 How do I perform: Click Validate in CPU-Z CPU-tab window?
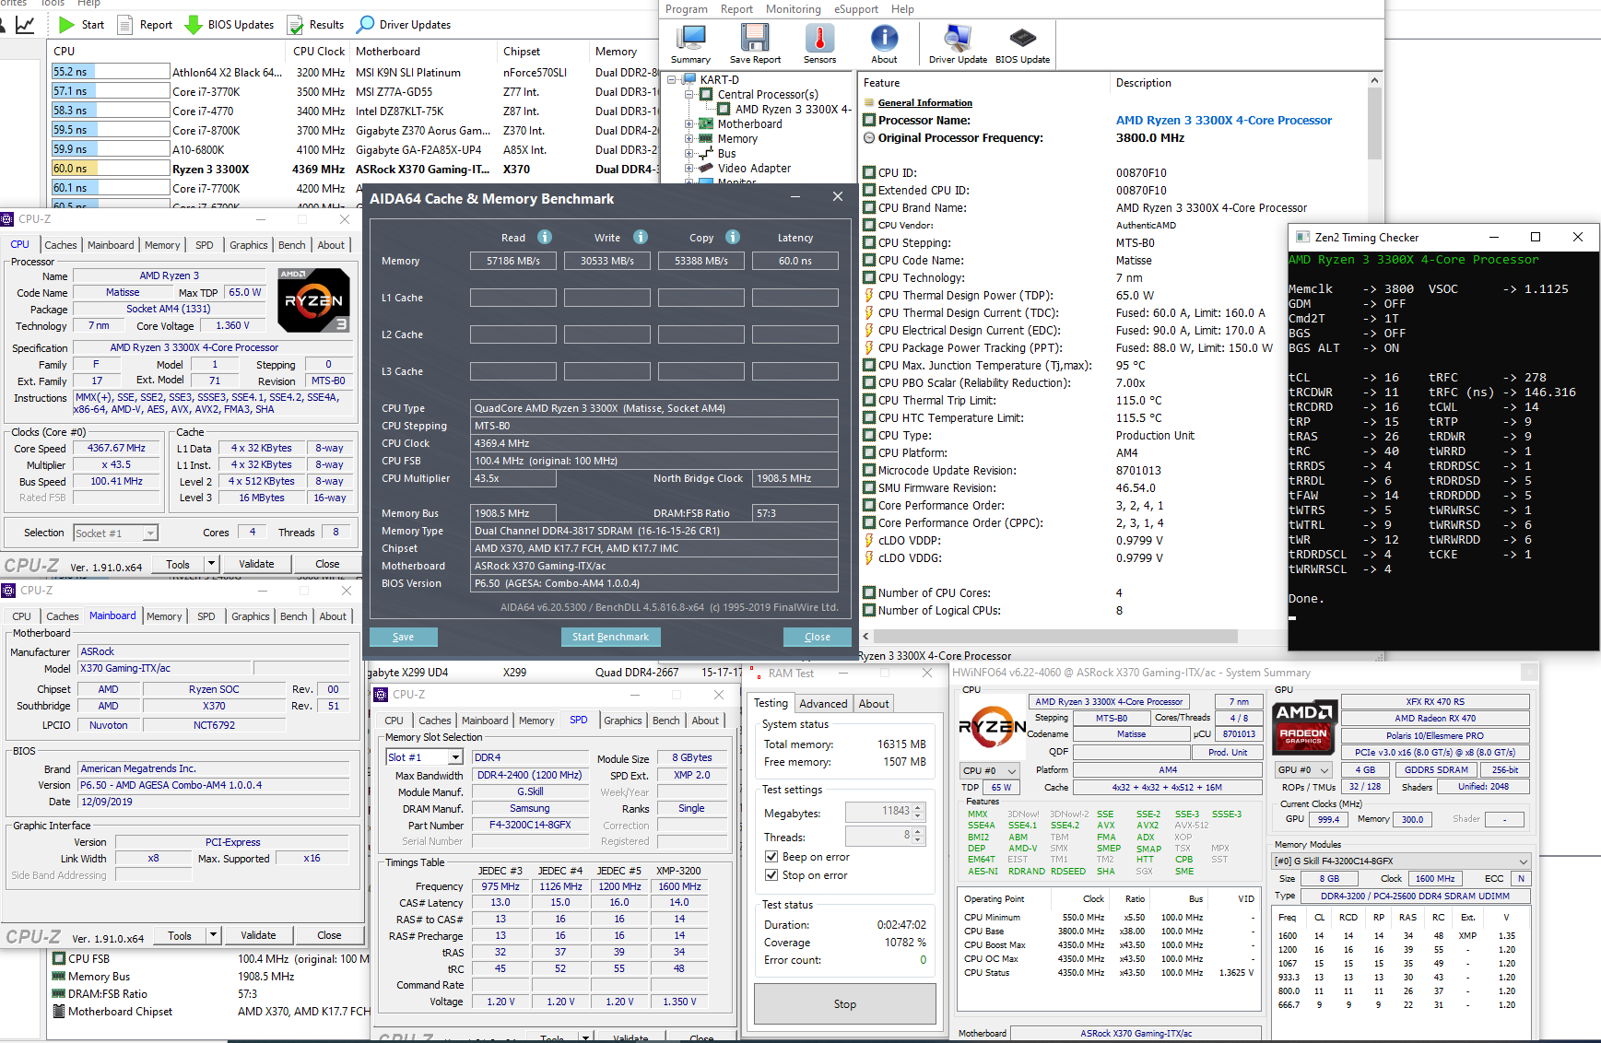tap(256, 564)
